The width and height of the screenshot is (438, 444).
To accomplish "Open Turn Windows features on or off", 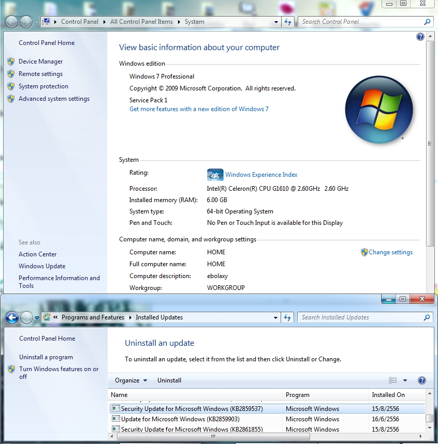I will (59, 373).
